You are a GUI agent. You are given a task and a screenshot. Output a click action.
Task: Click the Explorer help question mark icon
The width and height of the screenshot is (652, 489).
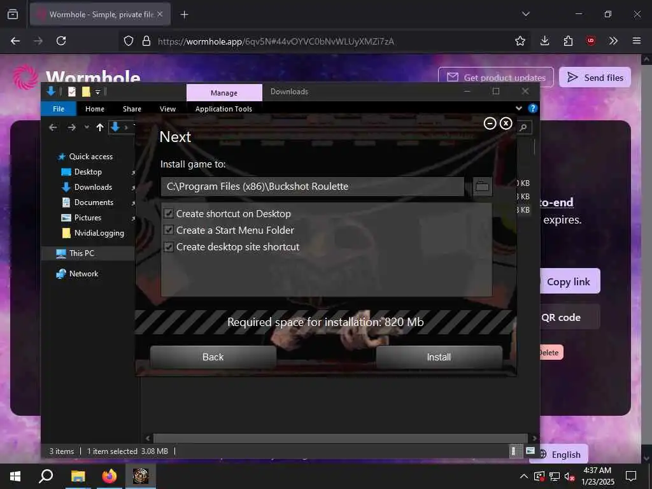[x=533, y=108]
